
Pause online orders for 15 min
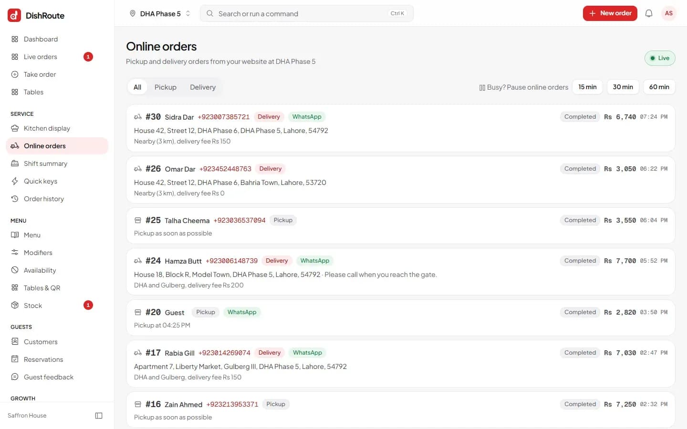[587, 87]
